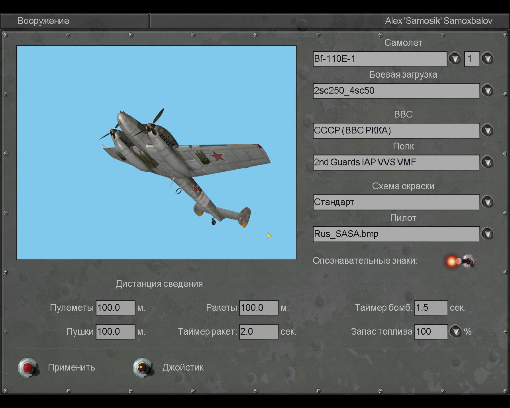Open the Пилот Rus_SASA.bmp dropdown arrow
Viewport: 510px width, 408px height.
coord(487,234)
